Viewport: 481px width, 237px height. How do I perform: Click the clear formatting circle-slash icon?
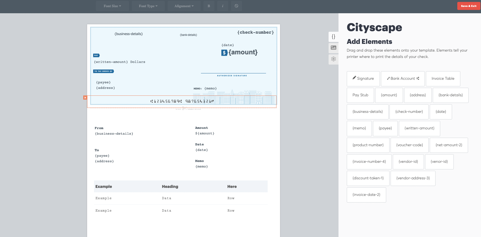click(x=237, y=6)
